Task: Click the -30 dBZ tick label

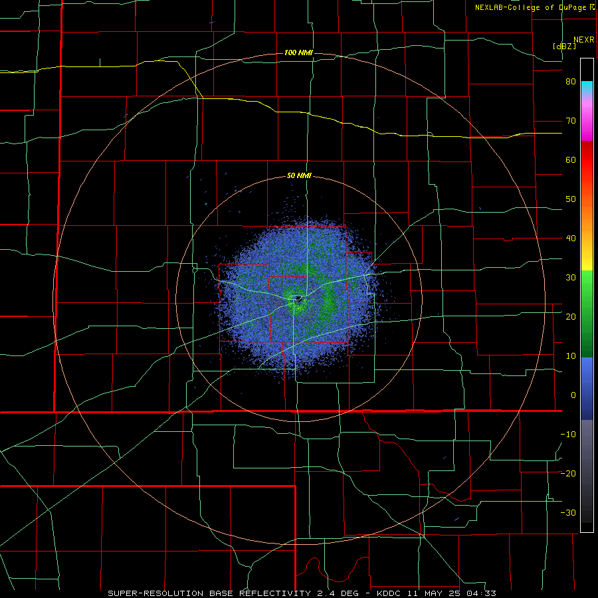Action: [x=568, y=513]
